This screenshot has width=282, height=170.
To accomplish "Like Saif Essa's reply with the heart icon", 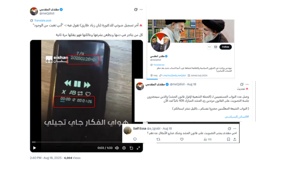I will click(182, 139).
